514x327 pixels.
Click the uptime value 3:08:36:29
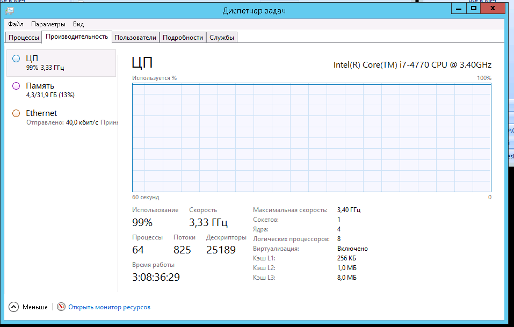coord(156,277)
